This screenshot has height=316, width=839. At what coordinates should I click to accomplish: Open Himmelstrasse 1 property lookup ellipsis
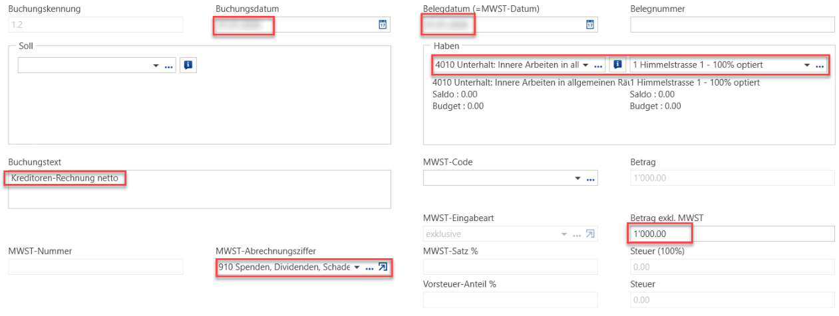pos(820,66)
